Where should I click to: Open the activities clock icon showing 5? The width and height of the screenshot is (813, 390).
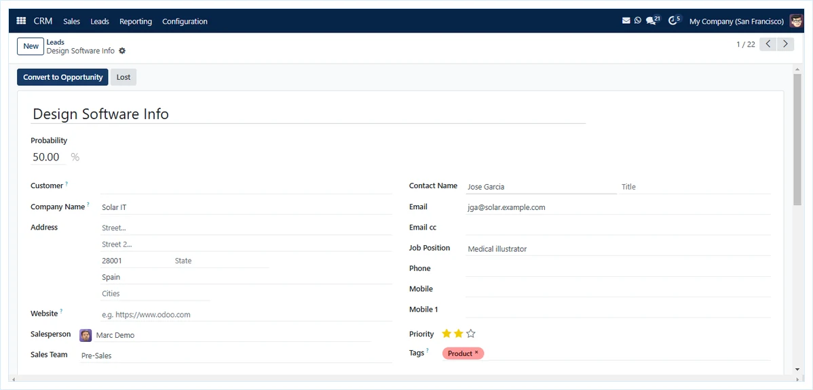(674, 21)
